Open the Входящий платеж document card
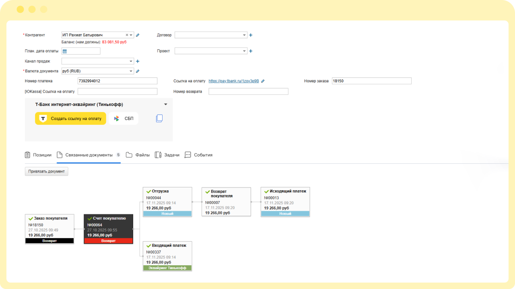 167,256
